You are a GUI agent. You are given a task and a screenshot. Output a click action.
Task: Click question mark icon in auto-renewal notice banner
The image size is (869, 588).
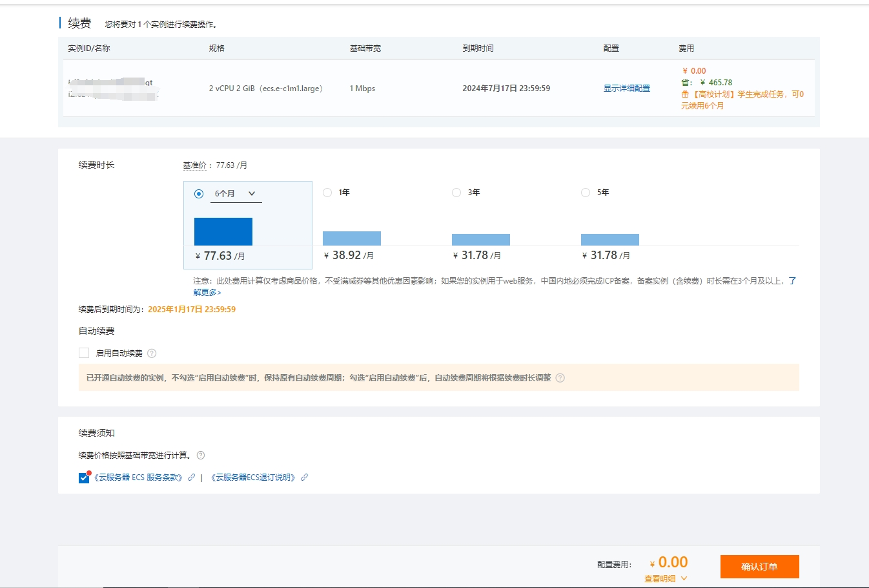559,378
